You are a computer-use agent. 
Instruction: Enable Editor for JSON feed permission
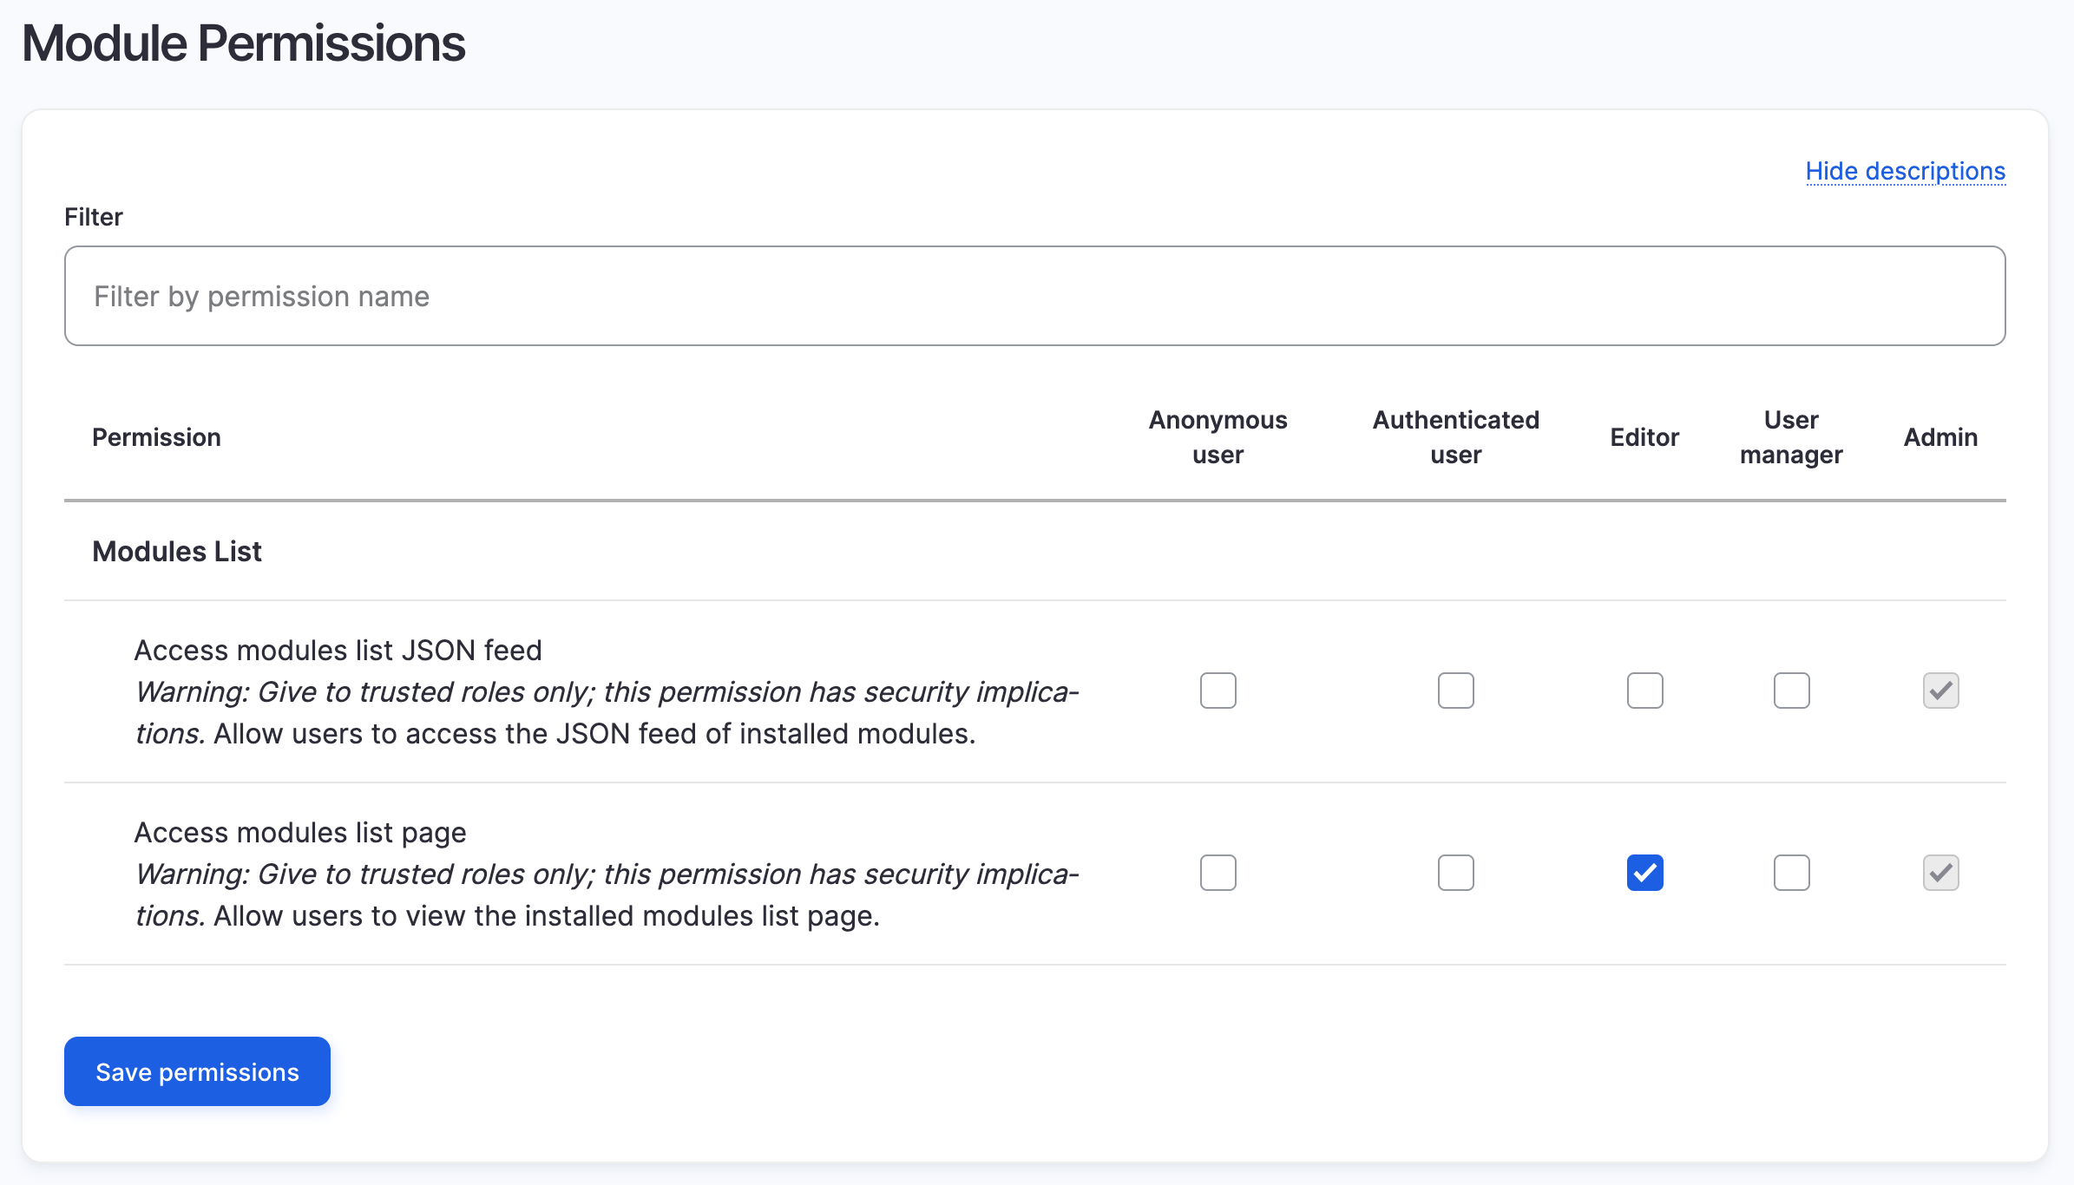pyautogui.click(x=1644, y=691)
